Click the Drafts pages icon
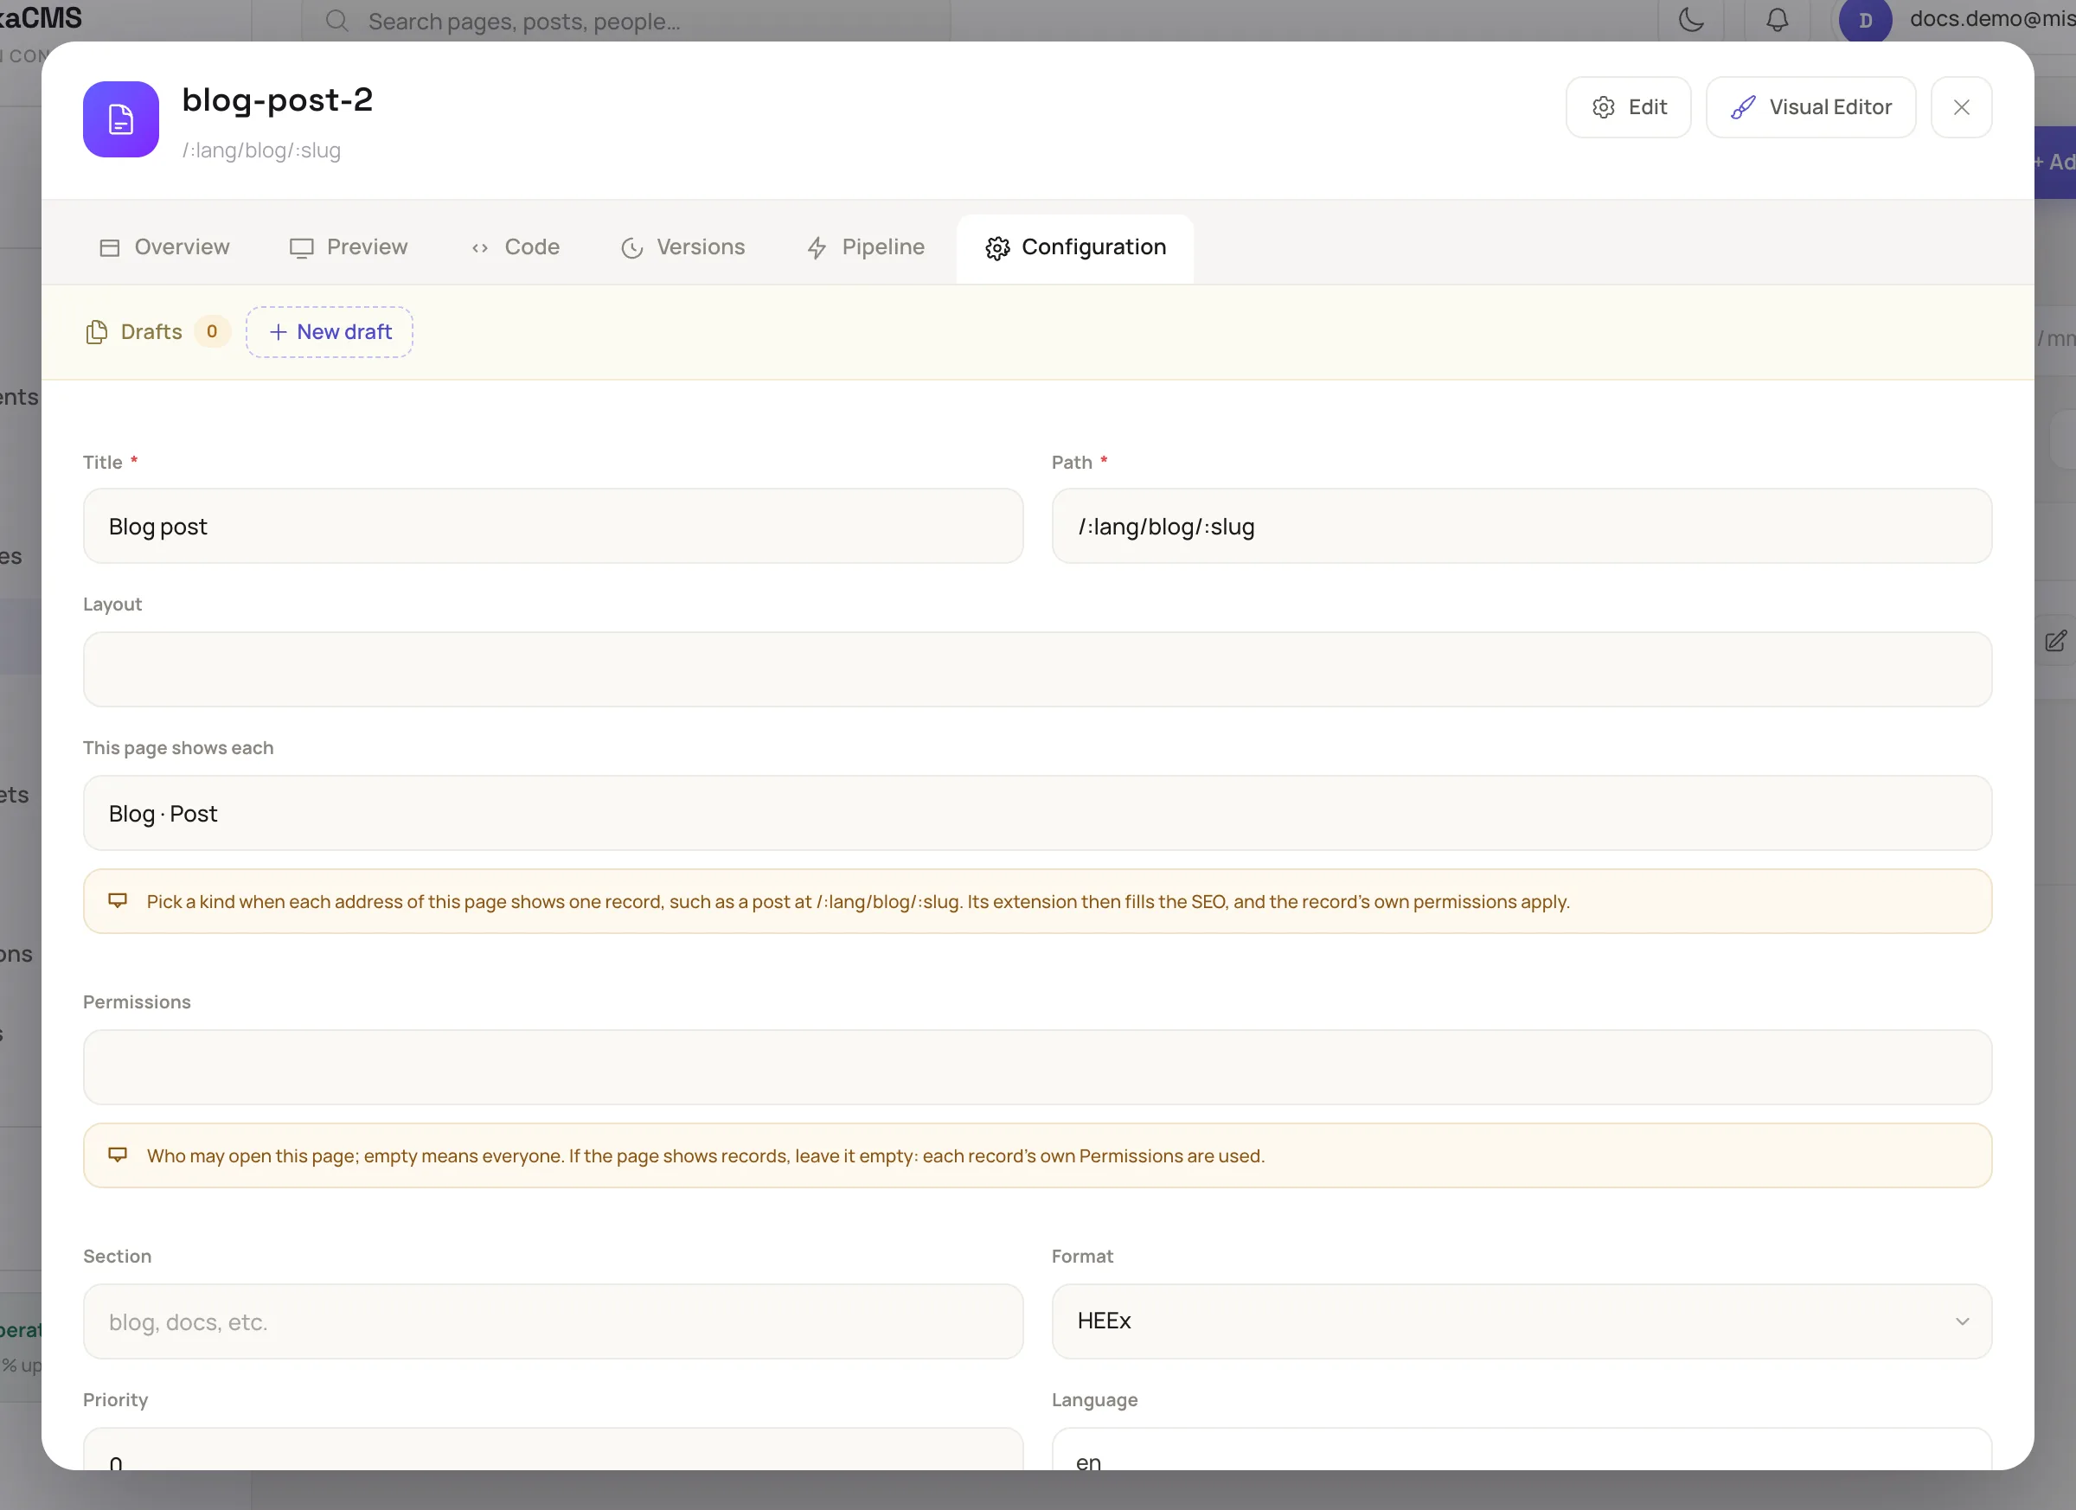Image resolution: width=2076 pixels, height=1510 pixels. [96, 331]
